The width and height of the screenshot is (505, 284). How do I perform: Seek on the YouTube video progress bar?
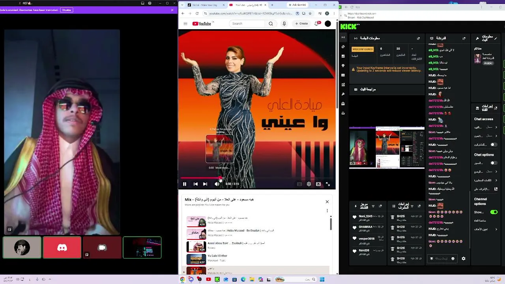(257, 178)
